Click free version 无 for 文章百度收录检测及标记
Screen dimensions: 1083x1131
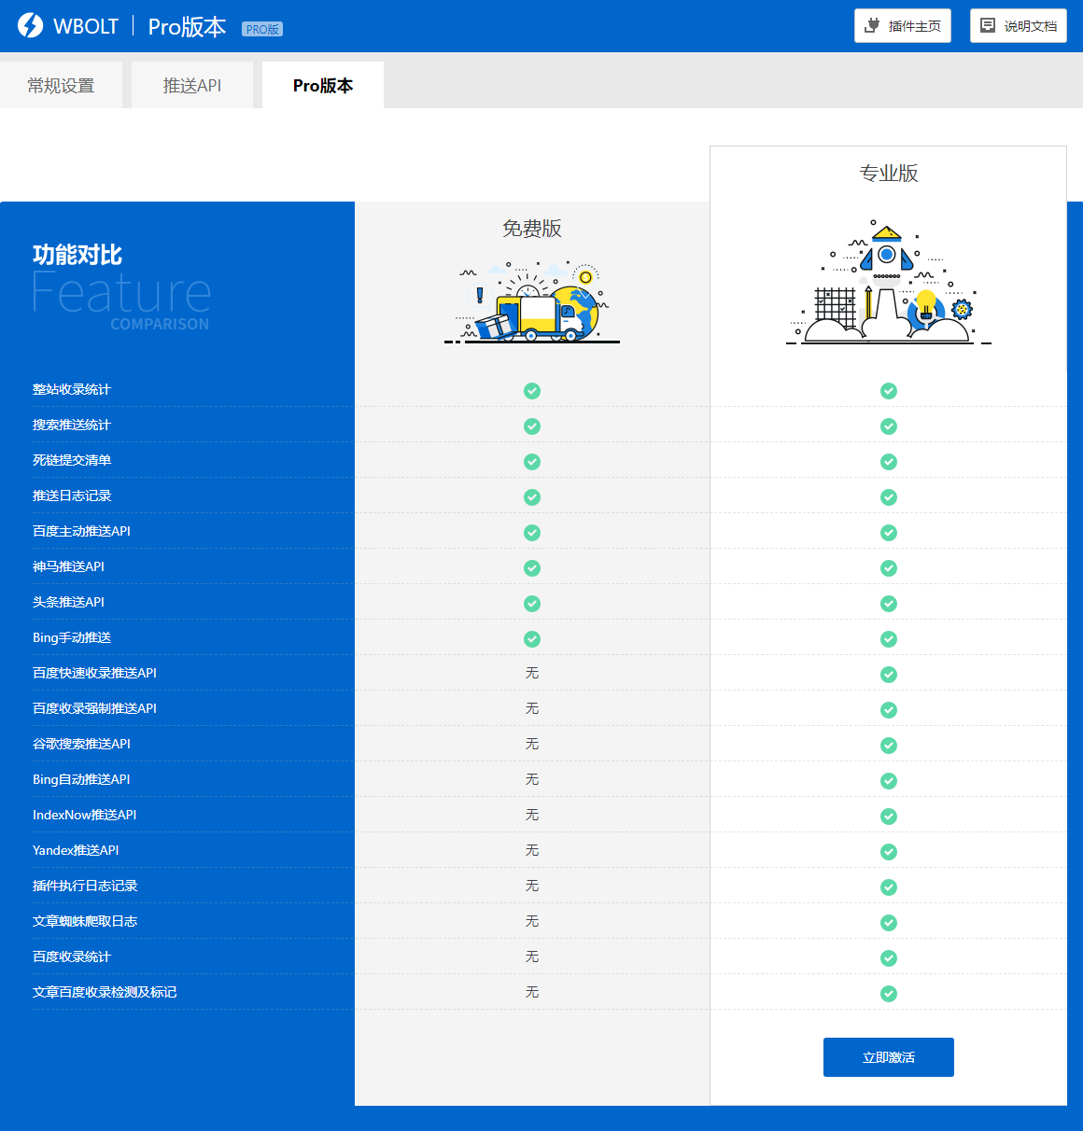click(x=532, y=992)
